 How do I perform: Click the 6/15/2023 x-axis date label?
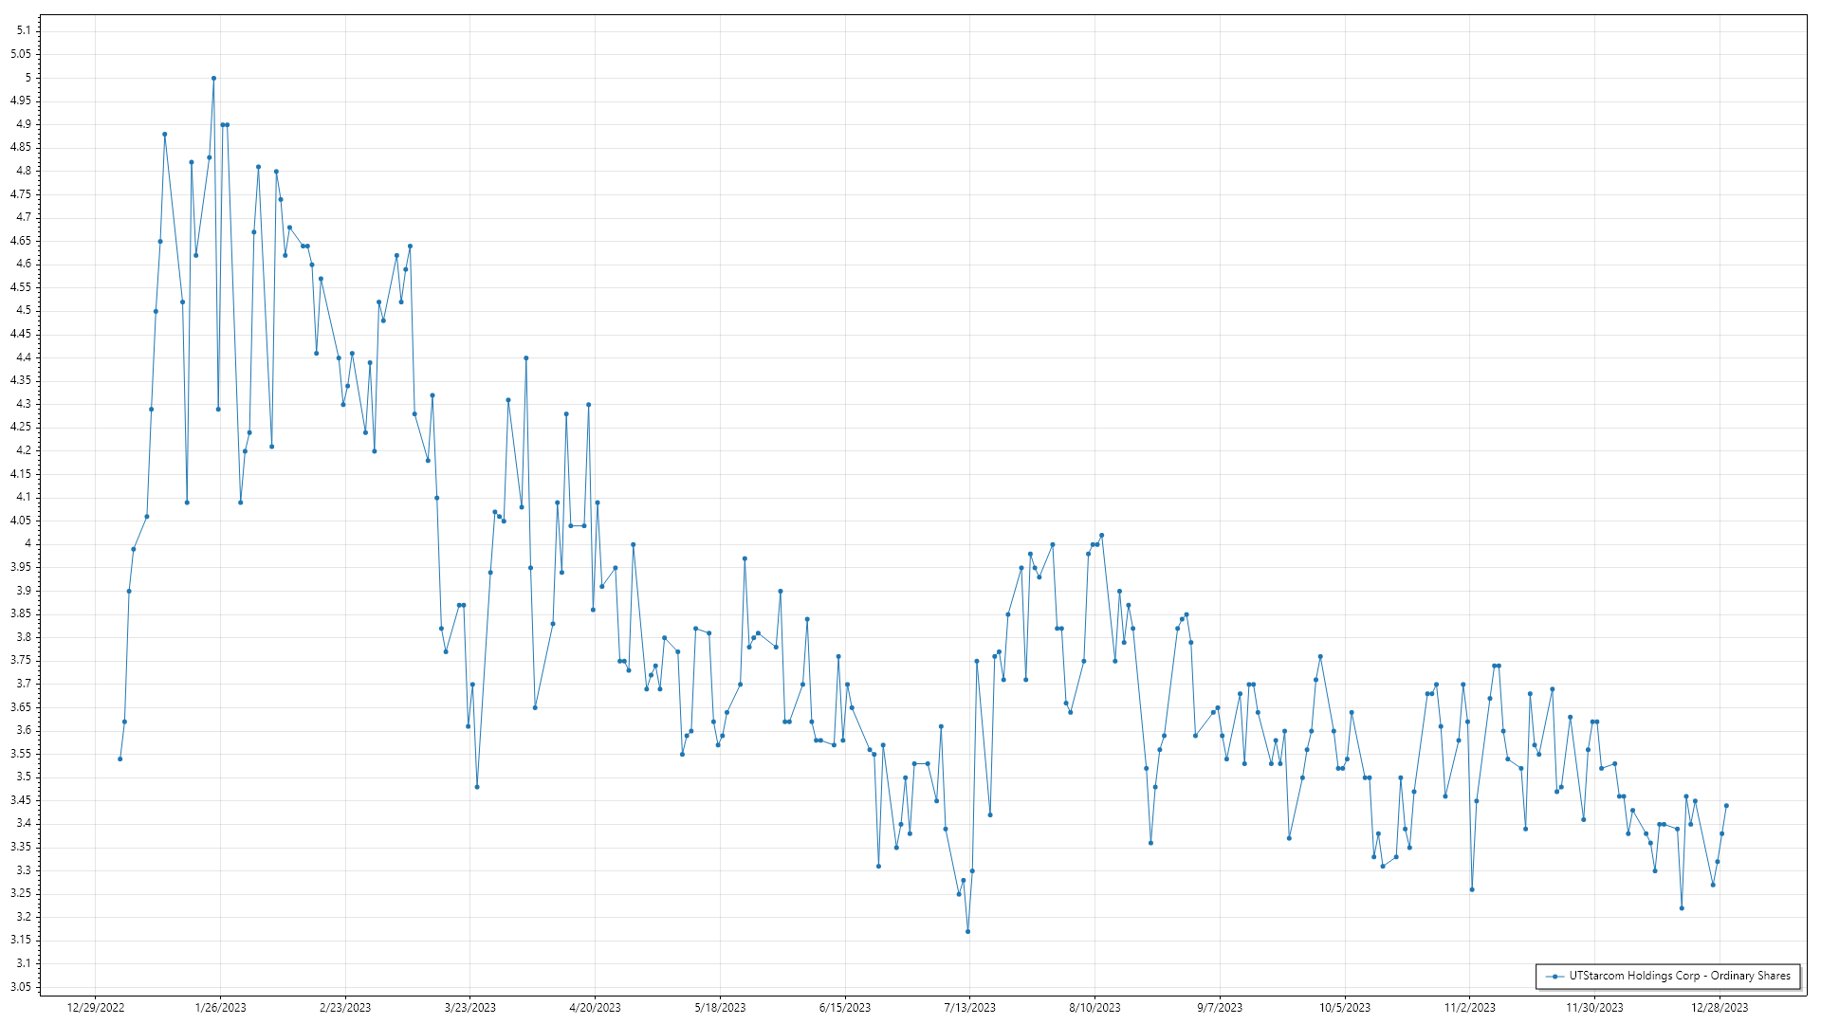(x=844, y=1008)
